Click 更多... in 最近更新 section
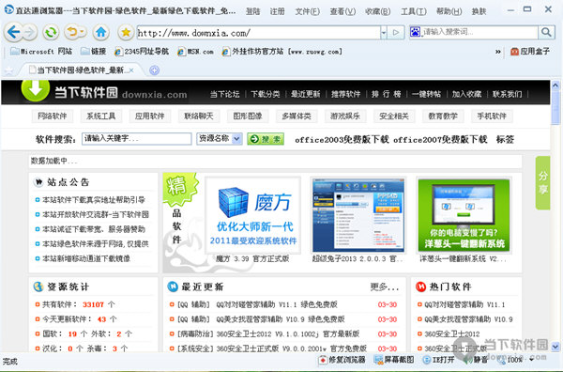The height and width of the screenshot is (372, 563). point(385,287)
